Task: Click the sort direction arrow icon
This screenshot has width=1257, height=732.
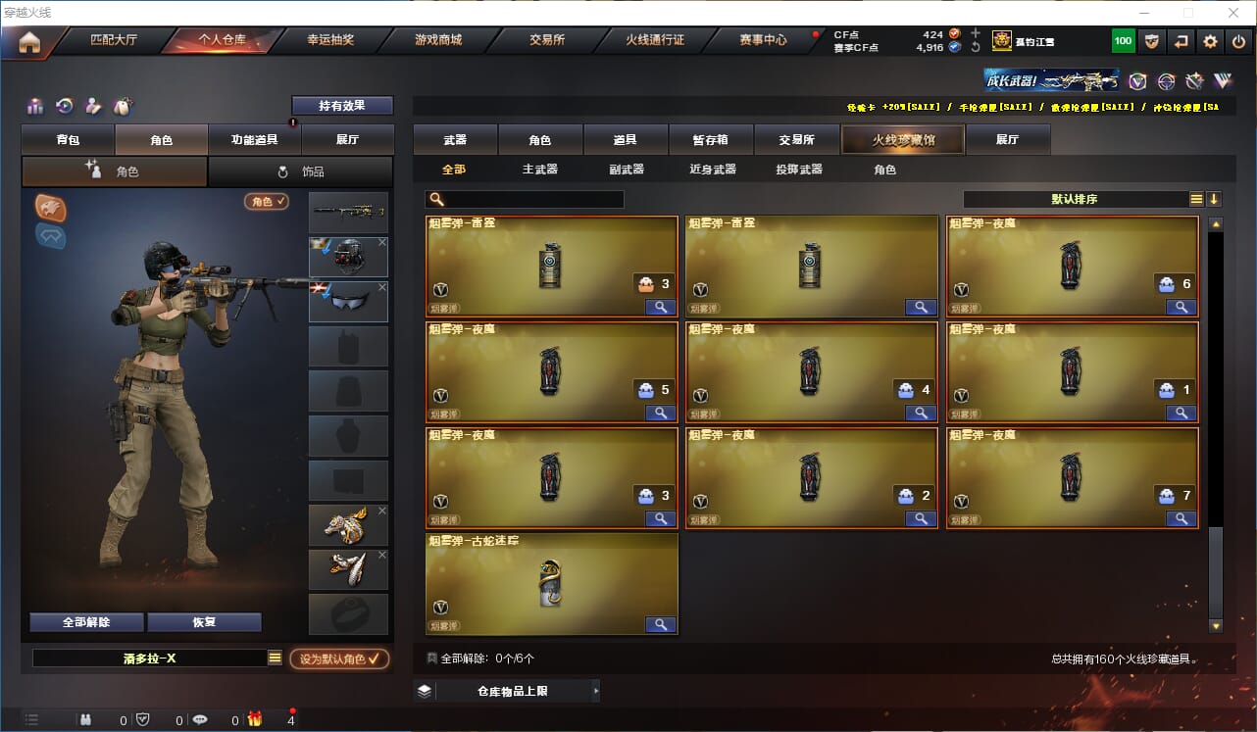Action: [1214, 199]
